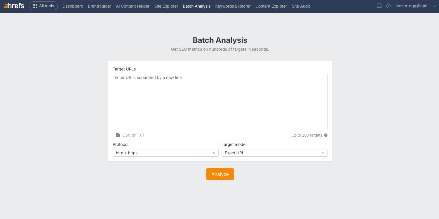
Task: Click the 'Up to 200 targets' text
Action: click(307, 135)
